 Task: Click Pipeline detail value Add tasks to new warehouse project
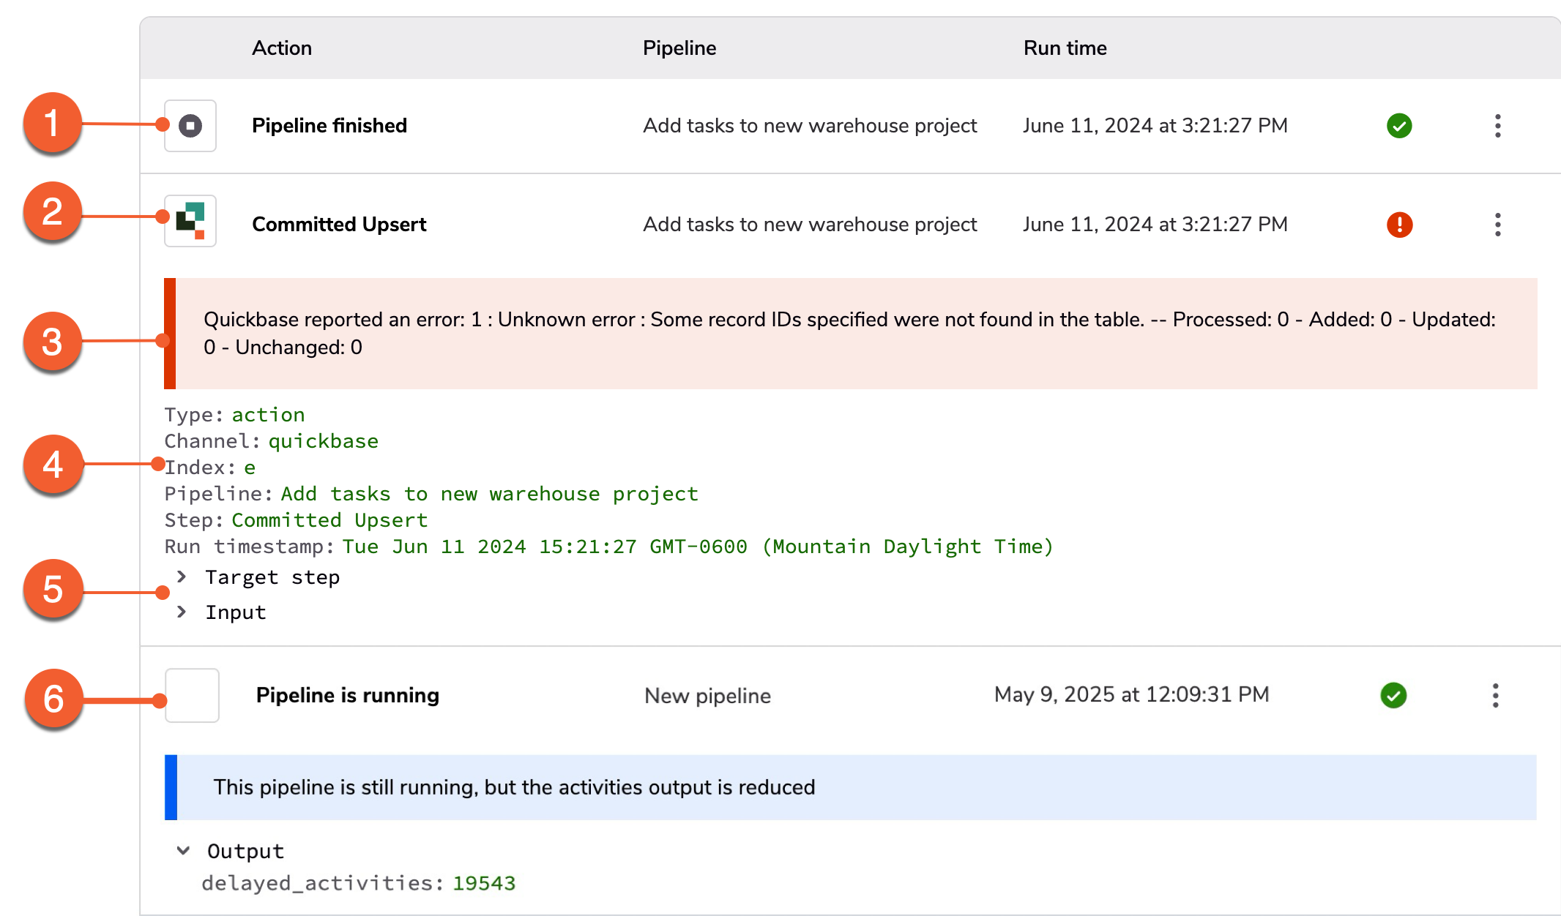[490, 494]
